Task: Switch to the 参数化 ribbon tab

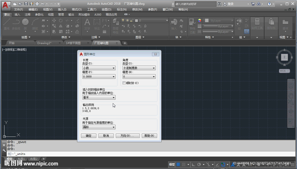Action: click(39, 14)
